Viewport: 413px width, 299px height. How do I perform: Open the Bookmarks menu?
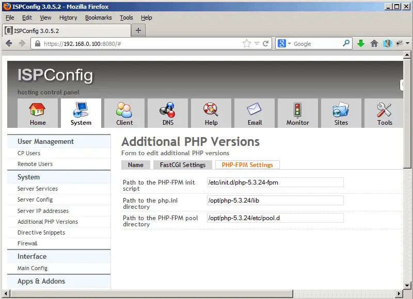[98, 18]
